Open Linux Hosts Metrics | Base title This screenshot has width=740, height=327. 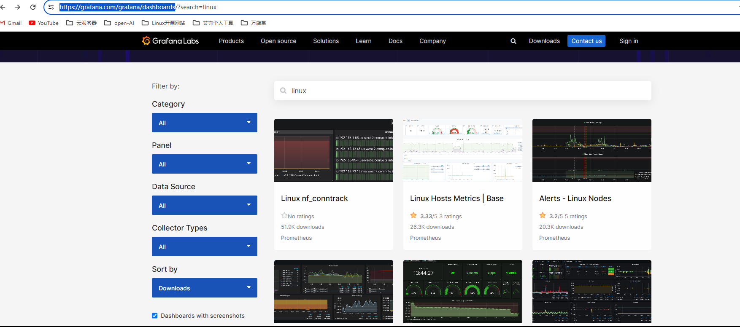(457, 198)
